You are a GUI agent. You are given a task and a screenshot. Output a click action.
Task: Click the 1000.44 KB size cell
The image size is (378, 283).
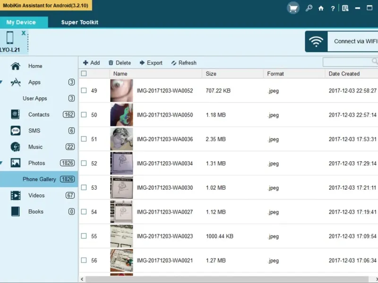pyautogui.click(x=220, y=236)
